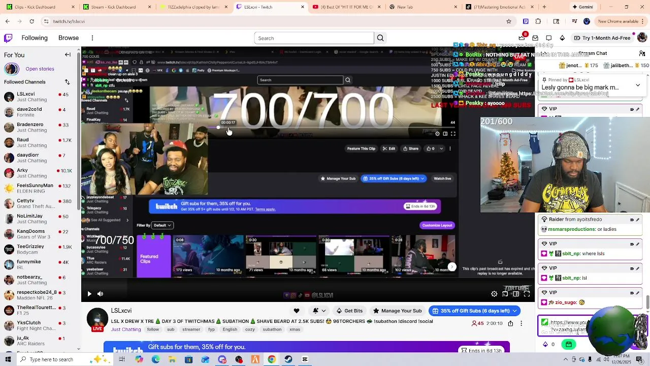Open the Twitch top navigation more-options menu
Image resolution: width=650 pixels, height=366 pixels.
tap(92, 38)
